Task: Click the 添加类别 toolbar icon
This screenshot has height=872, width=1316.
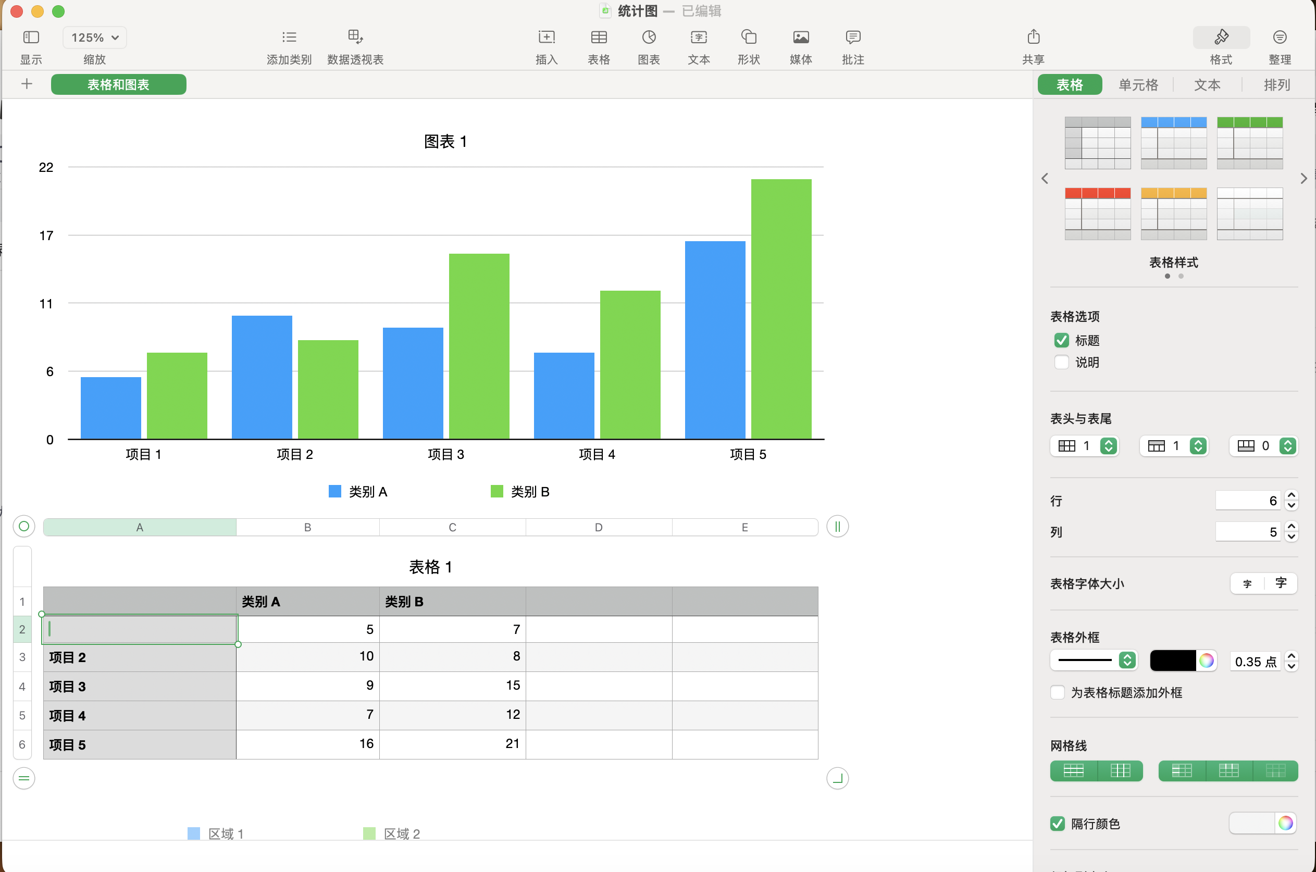Action: tap(289, 38)
